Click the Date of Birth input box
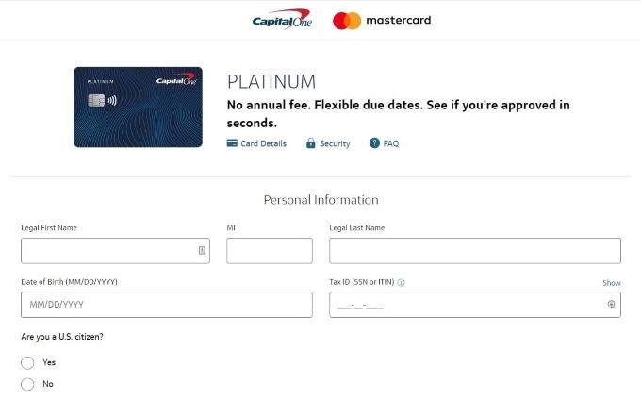 pos(167,305)
